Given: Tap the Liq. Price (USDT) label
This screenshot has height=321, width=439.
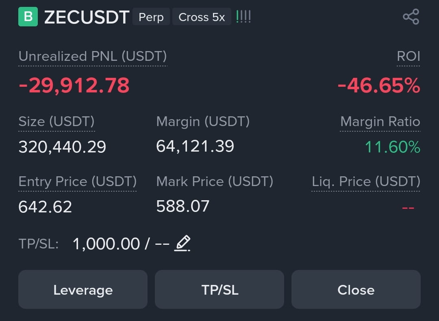Looking at the screenshot, I should coord(366,182).
